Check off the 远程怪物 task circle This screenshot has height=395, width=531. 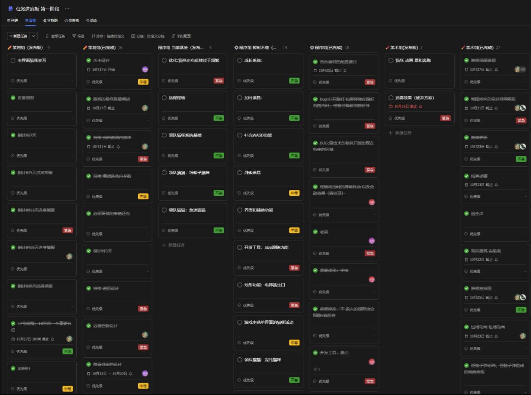point(164,98)
